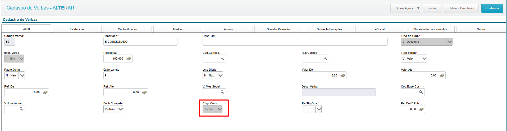This screenshot has height=131, width=507.
Task: Click the Valor De calculator icon
Action: pyautogui.click(x=342, y=75)
